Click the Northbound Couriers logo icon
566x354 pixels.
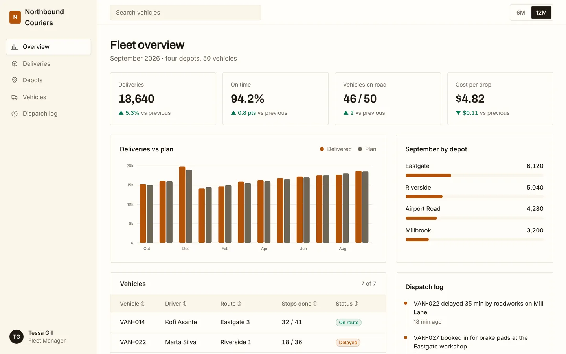pos(15,17)
